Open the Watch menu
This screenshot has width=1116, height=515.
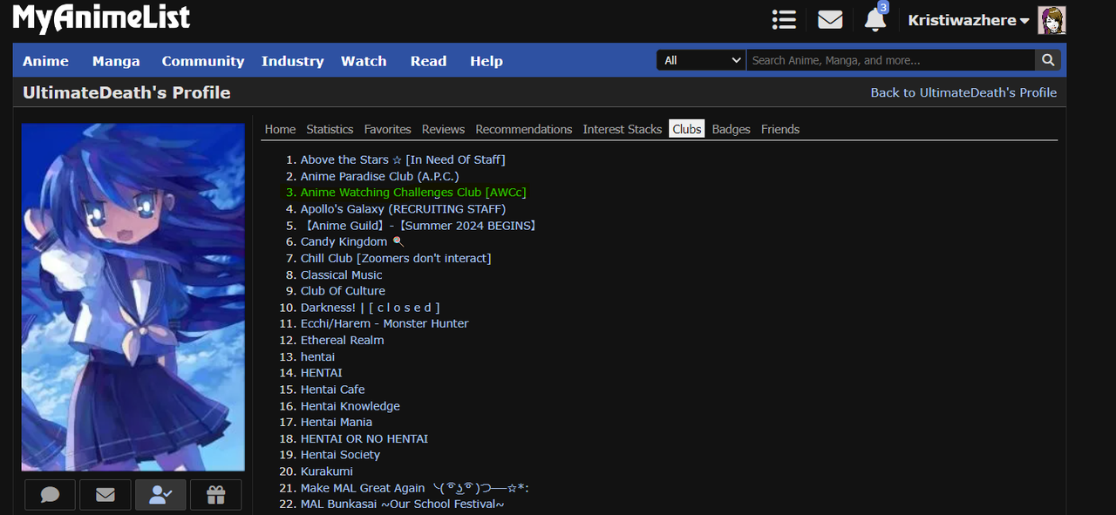[x=364, y=61]
